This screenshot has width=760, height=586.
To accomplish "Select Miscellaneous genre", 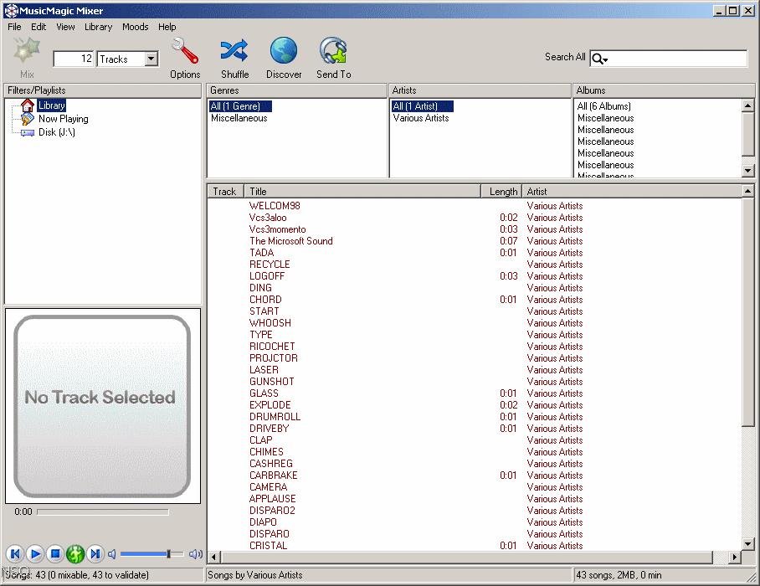I will pyautogui.click(x=239, y=118).
